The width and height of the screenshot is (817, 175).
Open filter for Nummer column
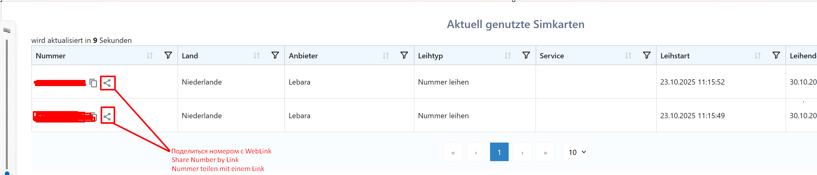pos(168,56)
